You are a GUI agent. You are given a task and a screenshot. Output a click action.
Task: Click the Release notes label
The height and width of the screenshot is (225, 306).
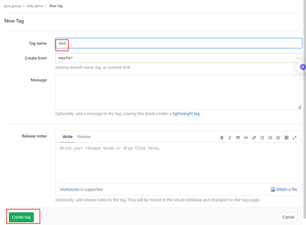coord(34,136)
